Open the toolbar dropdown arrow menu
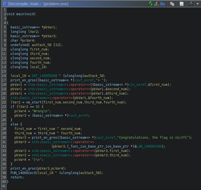The image size is (201, 190). coord(197,4)
